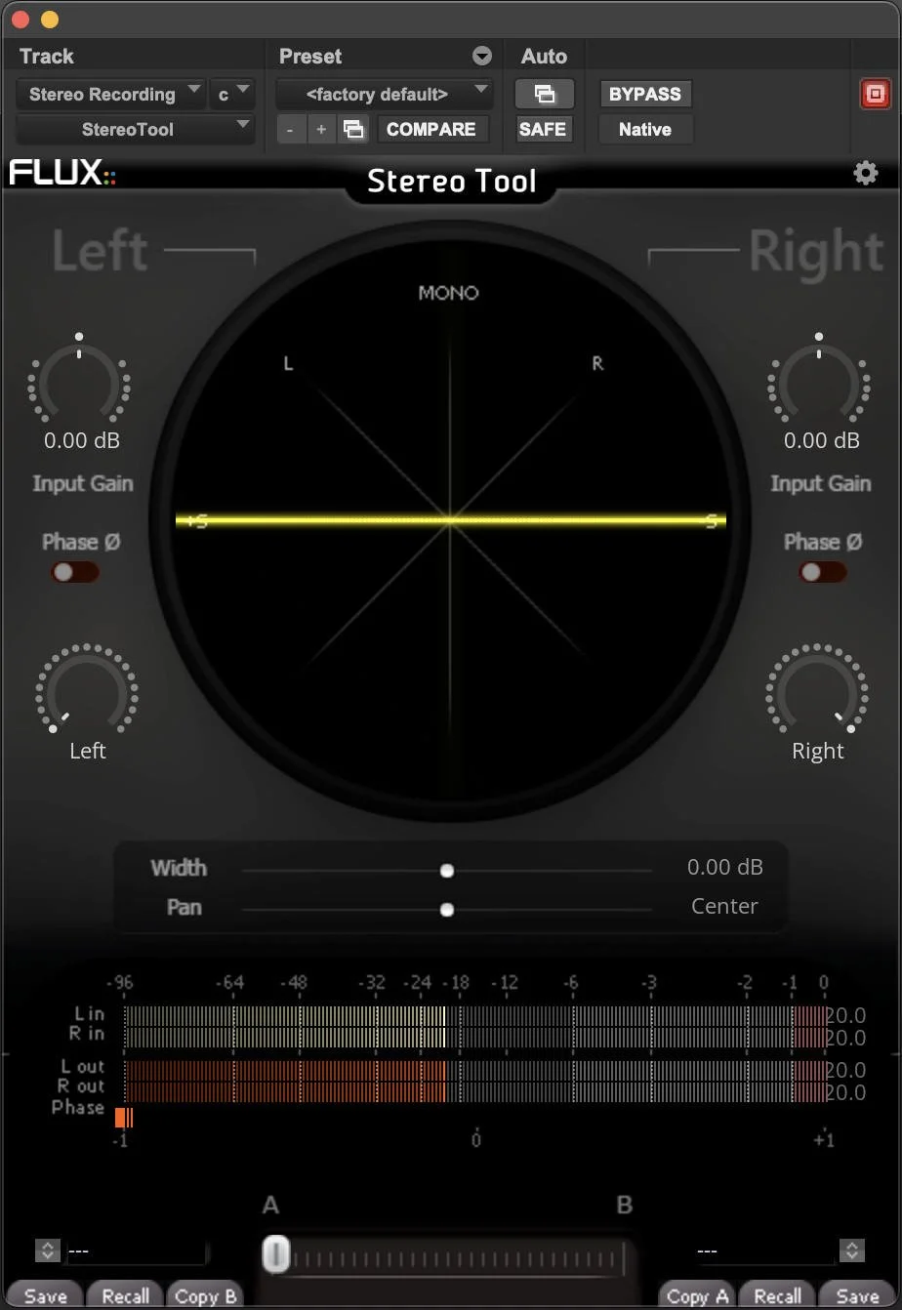Click the right Input Gain knob
Image resolution: width=902 pixels, height=1310 pixels.
click(819, 380)
